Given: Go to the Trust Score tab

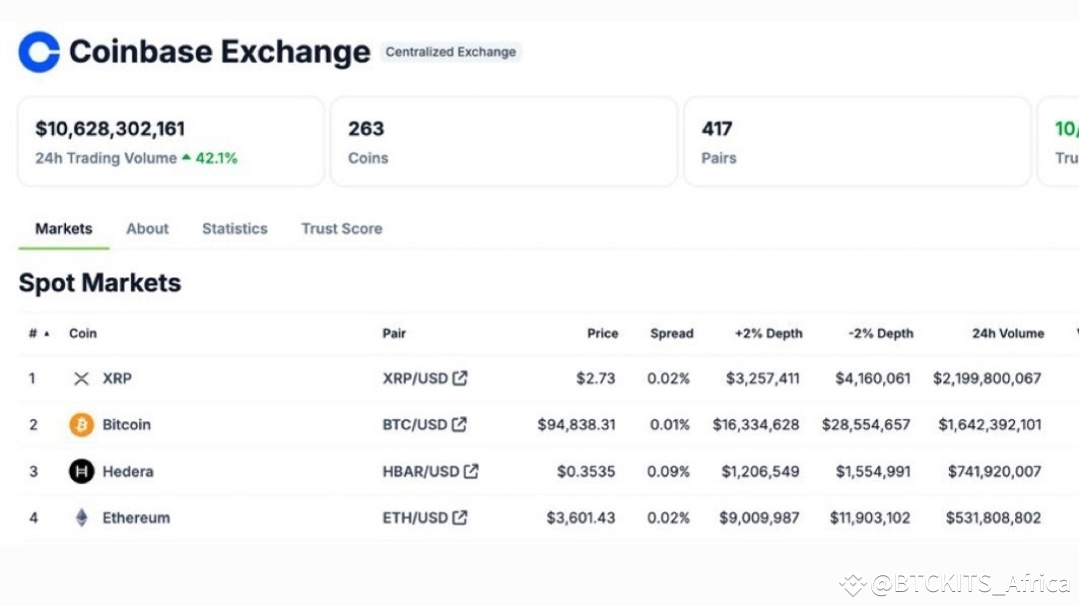Looking at the screenshot, I should [x=342, y=229].
